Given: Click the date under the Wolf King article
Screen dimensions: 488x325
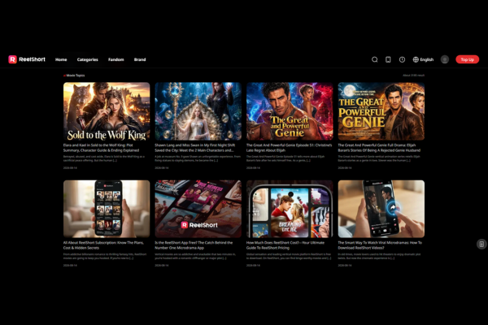Looking at the screenshot, I should (70, 168).
